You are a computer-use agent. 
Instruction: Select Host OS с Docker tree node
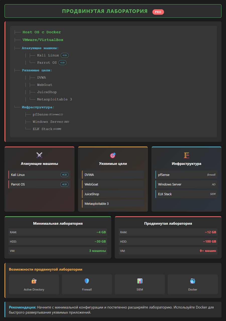[x=42, y=32]
